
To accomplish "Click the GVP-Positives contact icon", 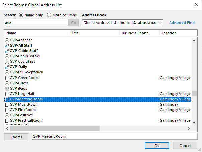I will coord(7,115).
